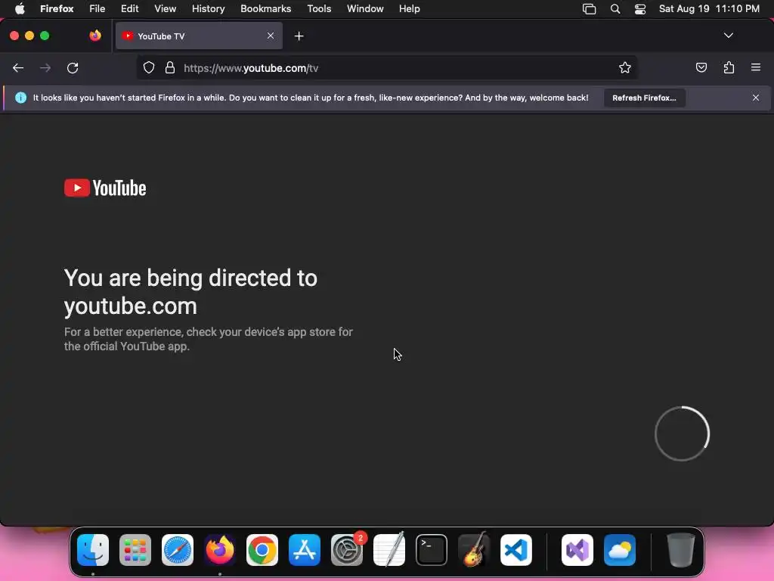View site security lock information

pyautogui.click(x=170, y=67)
